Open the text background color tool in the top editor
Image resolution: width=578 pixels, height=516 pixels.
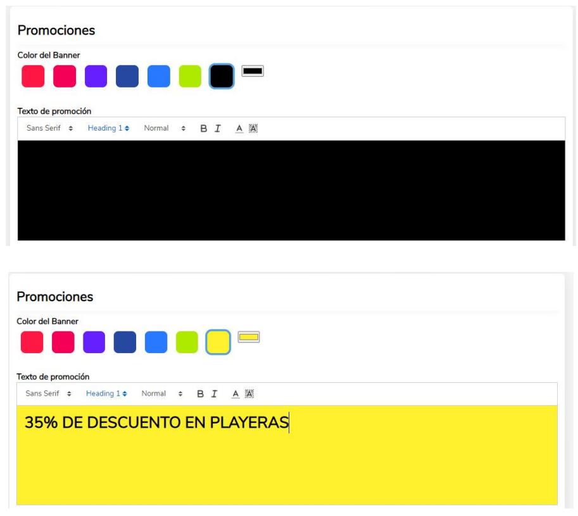[x=253, y=129]
